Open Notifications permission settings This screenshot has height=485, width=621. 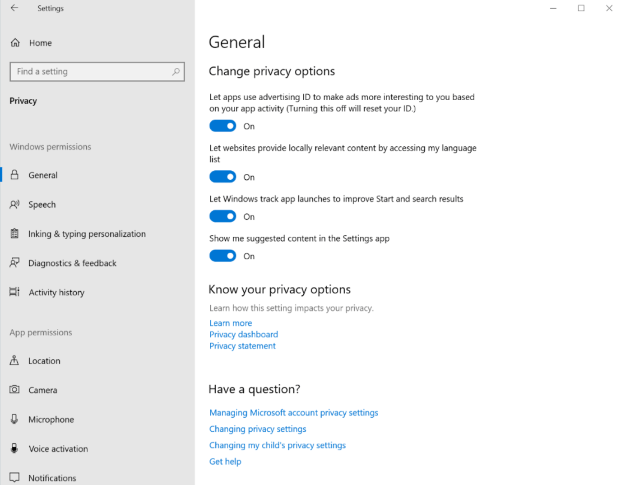(14, 477)
